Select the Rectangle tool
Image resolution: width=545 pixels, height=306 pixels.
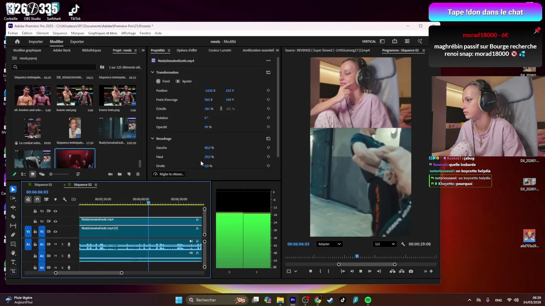[13, 244]
